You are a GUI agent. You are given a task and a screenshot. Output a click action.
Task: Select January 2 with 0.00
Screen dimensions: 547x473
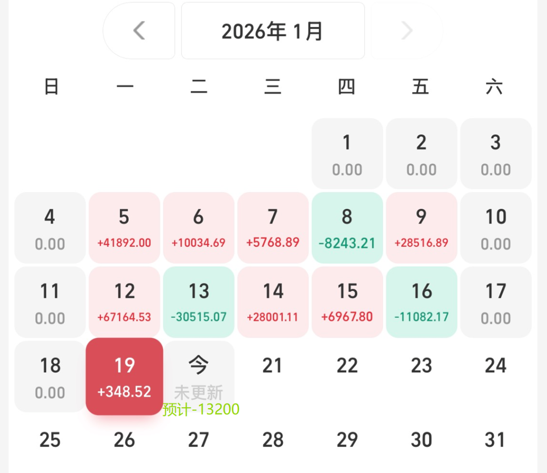click(421, 154)
